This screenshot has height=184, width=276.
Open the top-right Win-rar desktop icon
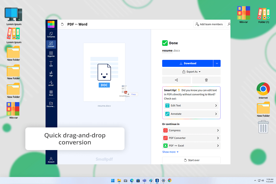[243, 15]
